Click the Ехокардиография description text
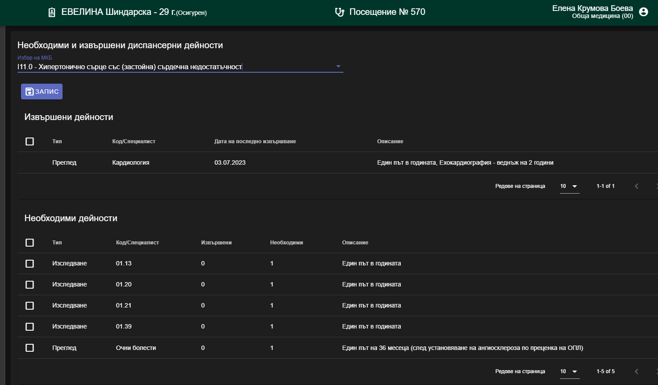This screenshot has height=385, width=658. (465, 162)
